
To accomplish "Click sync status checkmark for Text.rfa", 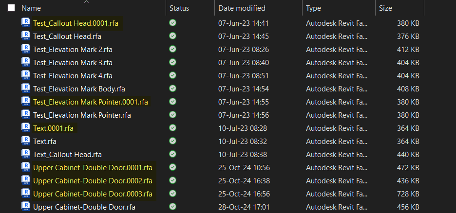I will (173, 141).
